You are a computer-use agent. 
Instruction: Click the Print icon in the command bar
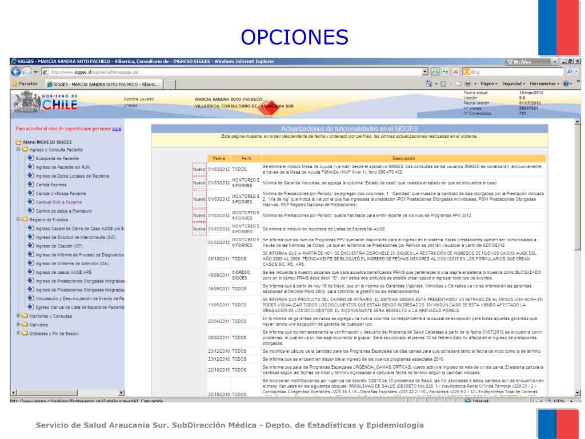tap(468, 84)
